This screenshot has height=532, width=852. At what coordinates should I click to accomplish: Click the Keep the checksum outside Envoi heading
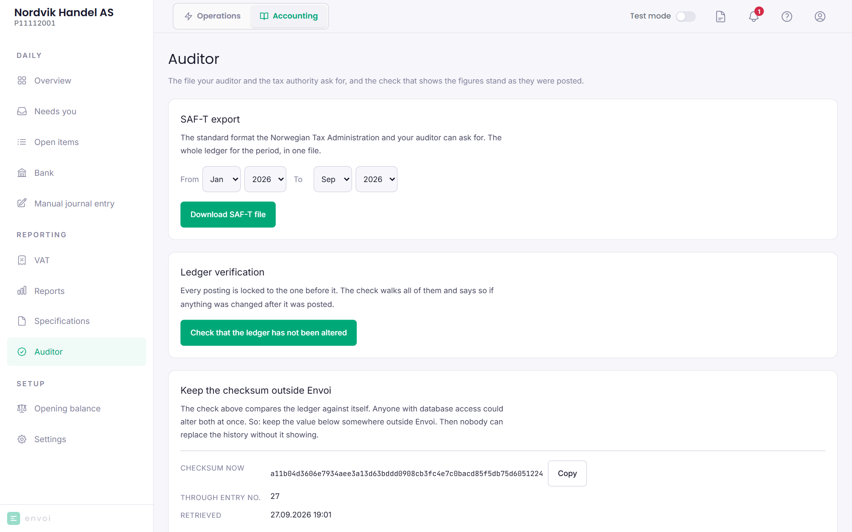256,391
